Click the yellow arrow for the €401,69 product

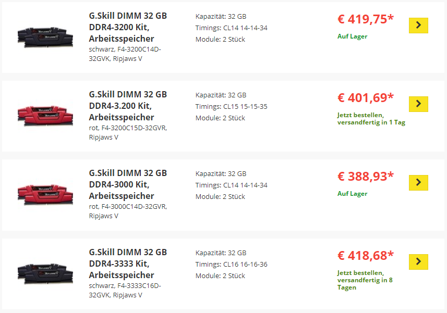click(x=418, y=104)
